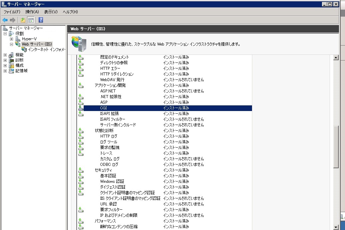Expand the 診断 tree node
The width and height of the screenshot is (345, 230).
coord(5,60)
